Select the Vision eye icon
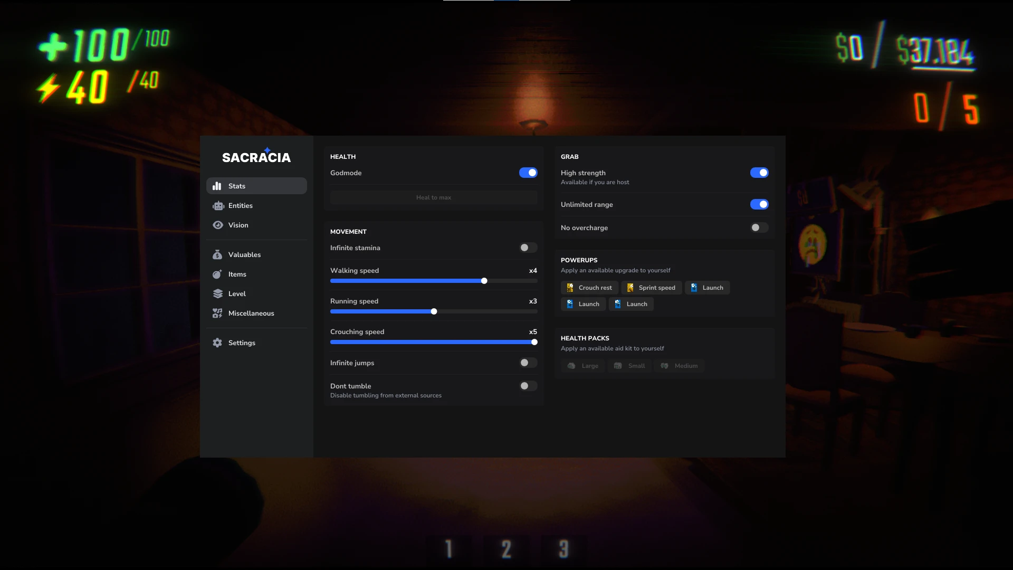This screenshot has height=570, width=1013. coord(218,225)
